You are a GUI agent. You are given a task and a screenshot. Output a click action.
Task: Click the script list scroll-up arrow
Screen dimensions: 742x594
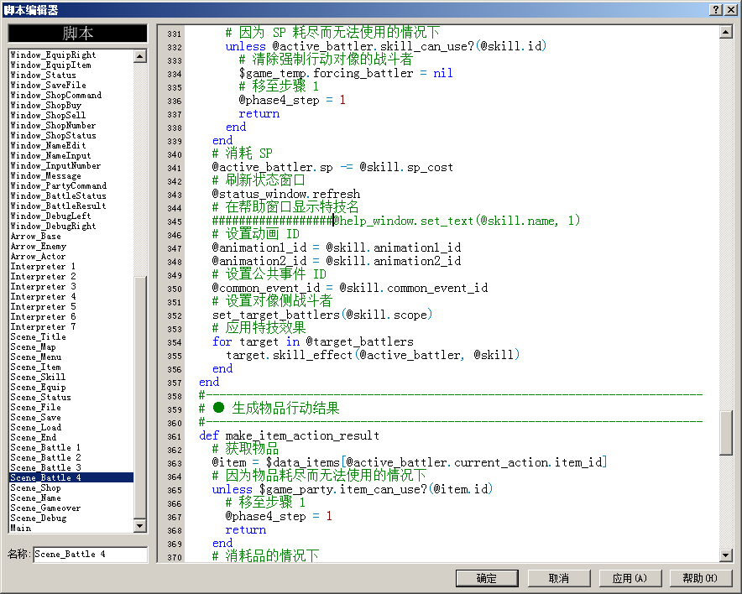coord(140,56)
